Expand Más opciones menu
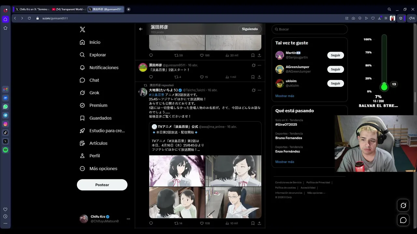417x234 pixels. click(x=99, y=168)
